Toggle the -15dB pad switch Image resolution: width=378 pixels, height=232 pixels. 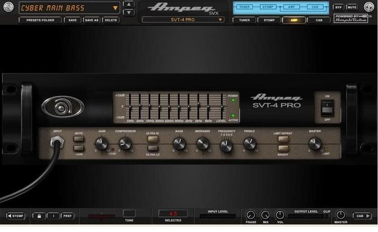tap(79, 148)
